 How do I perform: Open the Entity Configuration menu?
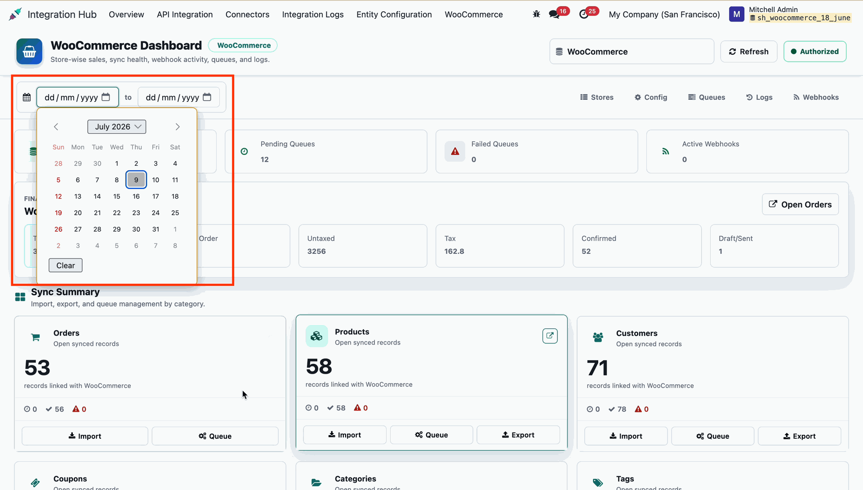(x=394, y=14)
